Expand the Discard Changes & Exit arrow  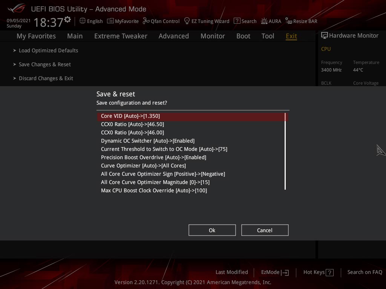15,78
